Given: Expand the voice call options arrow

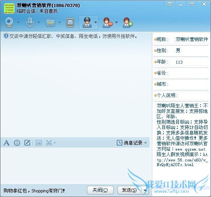Looking at the screenshot, I should 39,22.
